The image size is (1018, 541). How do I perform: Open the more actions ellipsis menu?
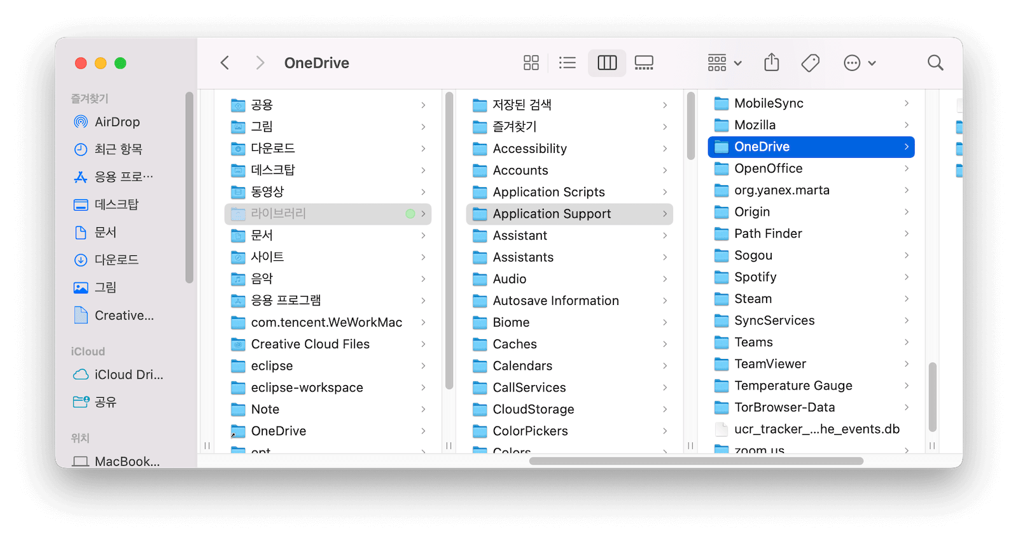point(860,62)
